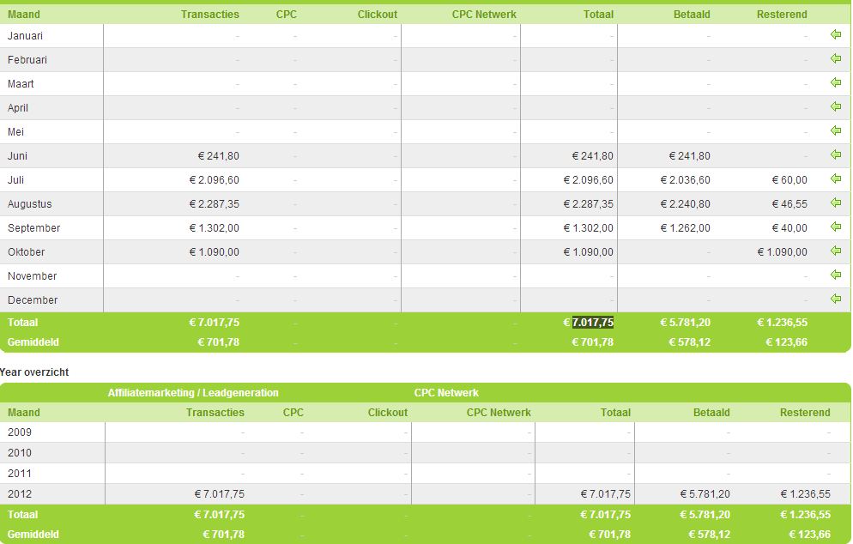Click the 2012 resterend amount € 1.236,55
The image size is (853, 544).
pos(806,494)
